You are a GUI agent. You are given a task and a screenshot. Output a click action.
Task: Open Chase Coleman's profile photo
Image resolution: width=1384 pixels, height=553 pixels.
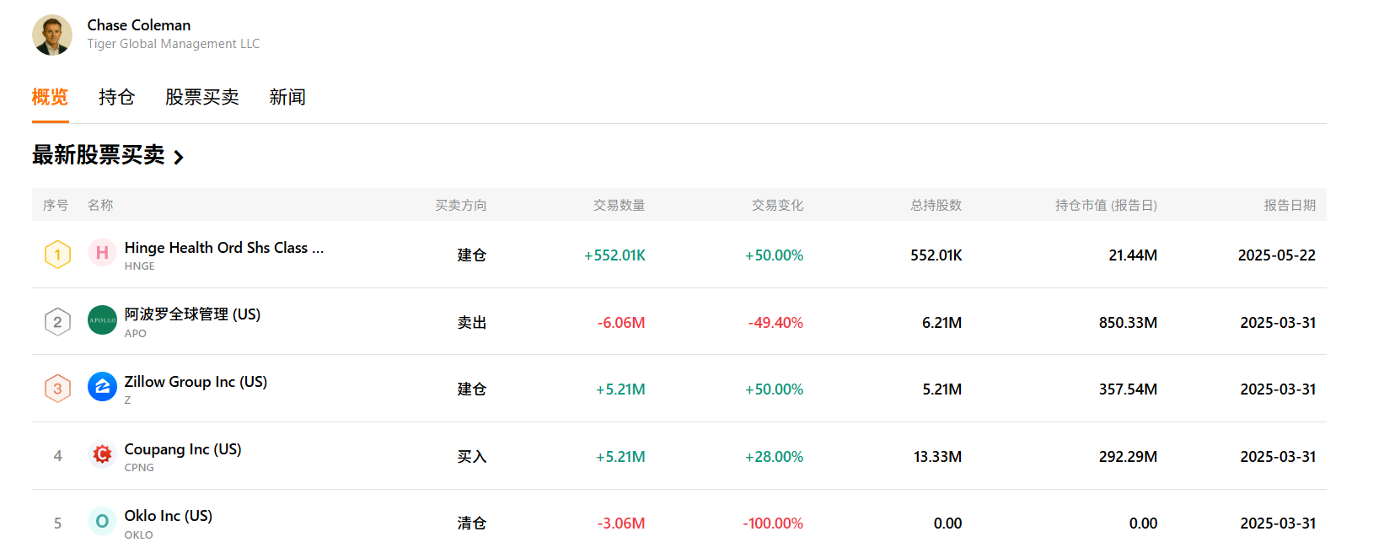point(52,35)
